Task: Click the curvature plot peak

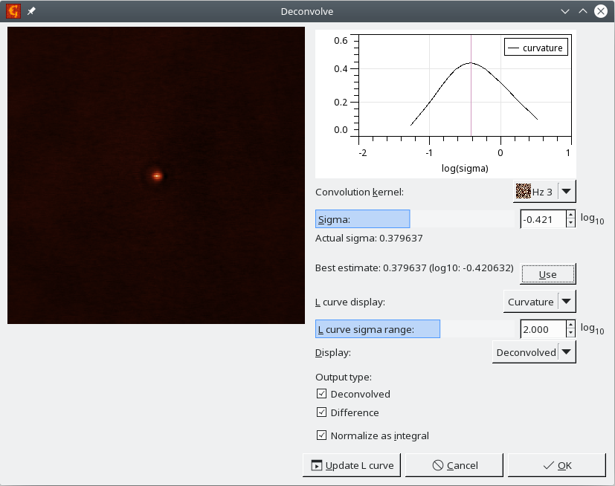Action: [x=471, y=62]
